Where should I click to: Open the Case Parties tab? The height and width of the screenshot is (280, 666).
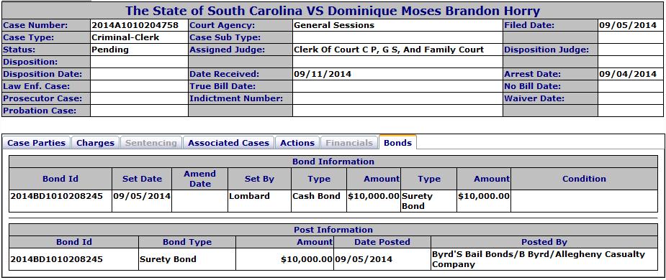click(x=37, y=143)
